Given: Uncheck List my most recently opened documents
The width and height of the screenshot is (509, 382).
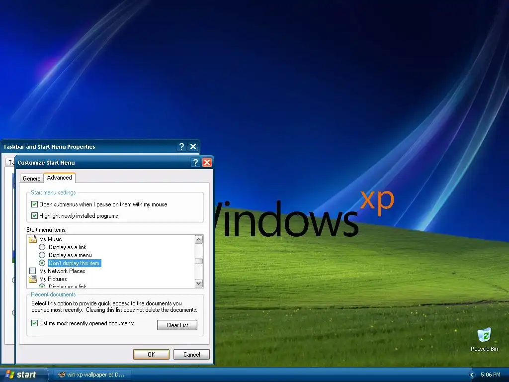Looking at the screenshot, I should tap(34, 323).
